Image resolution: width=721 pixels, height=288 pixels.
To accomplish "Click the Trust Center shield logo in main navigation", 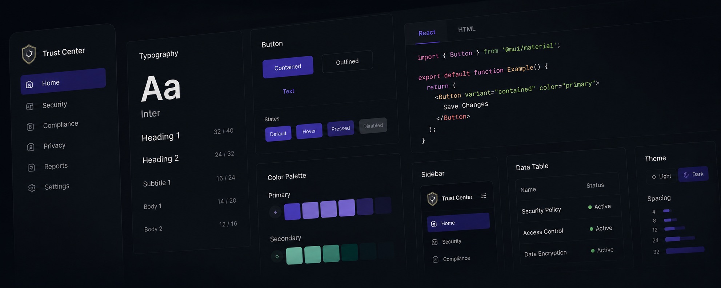I will (x=29, y=54).
